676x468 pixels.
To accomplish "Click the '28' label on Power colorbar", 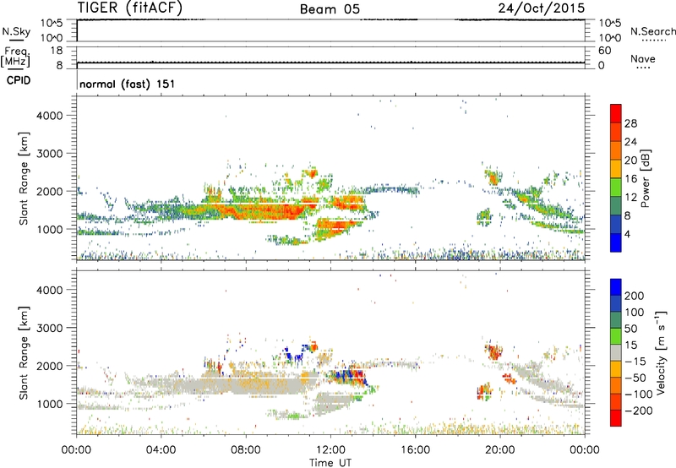I will click(x=630, y=123).
